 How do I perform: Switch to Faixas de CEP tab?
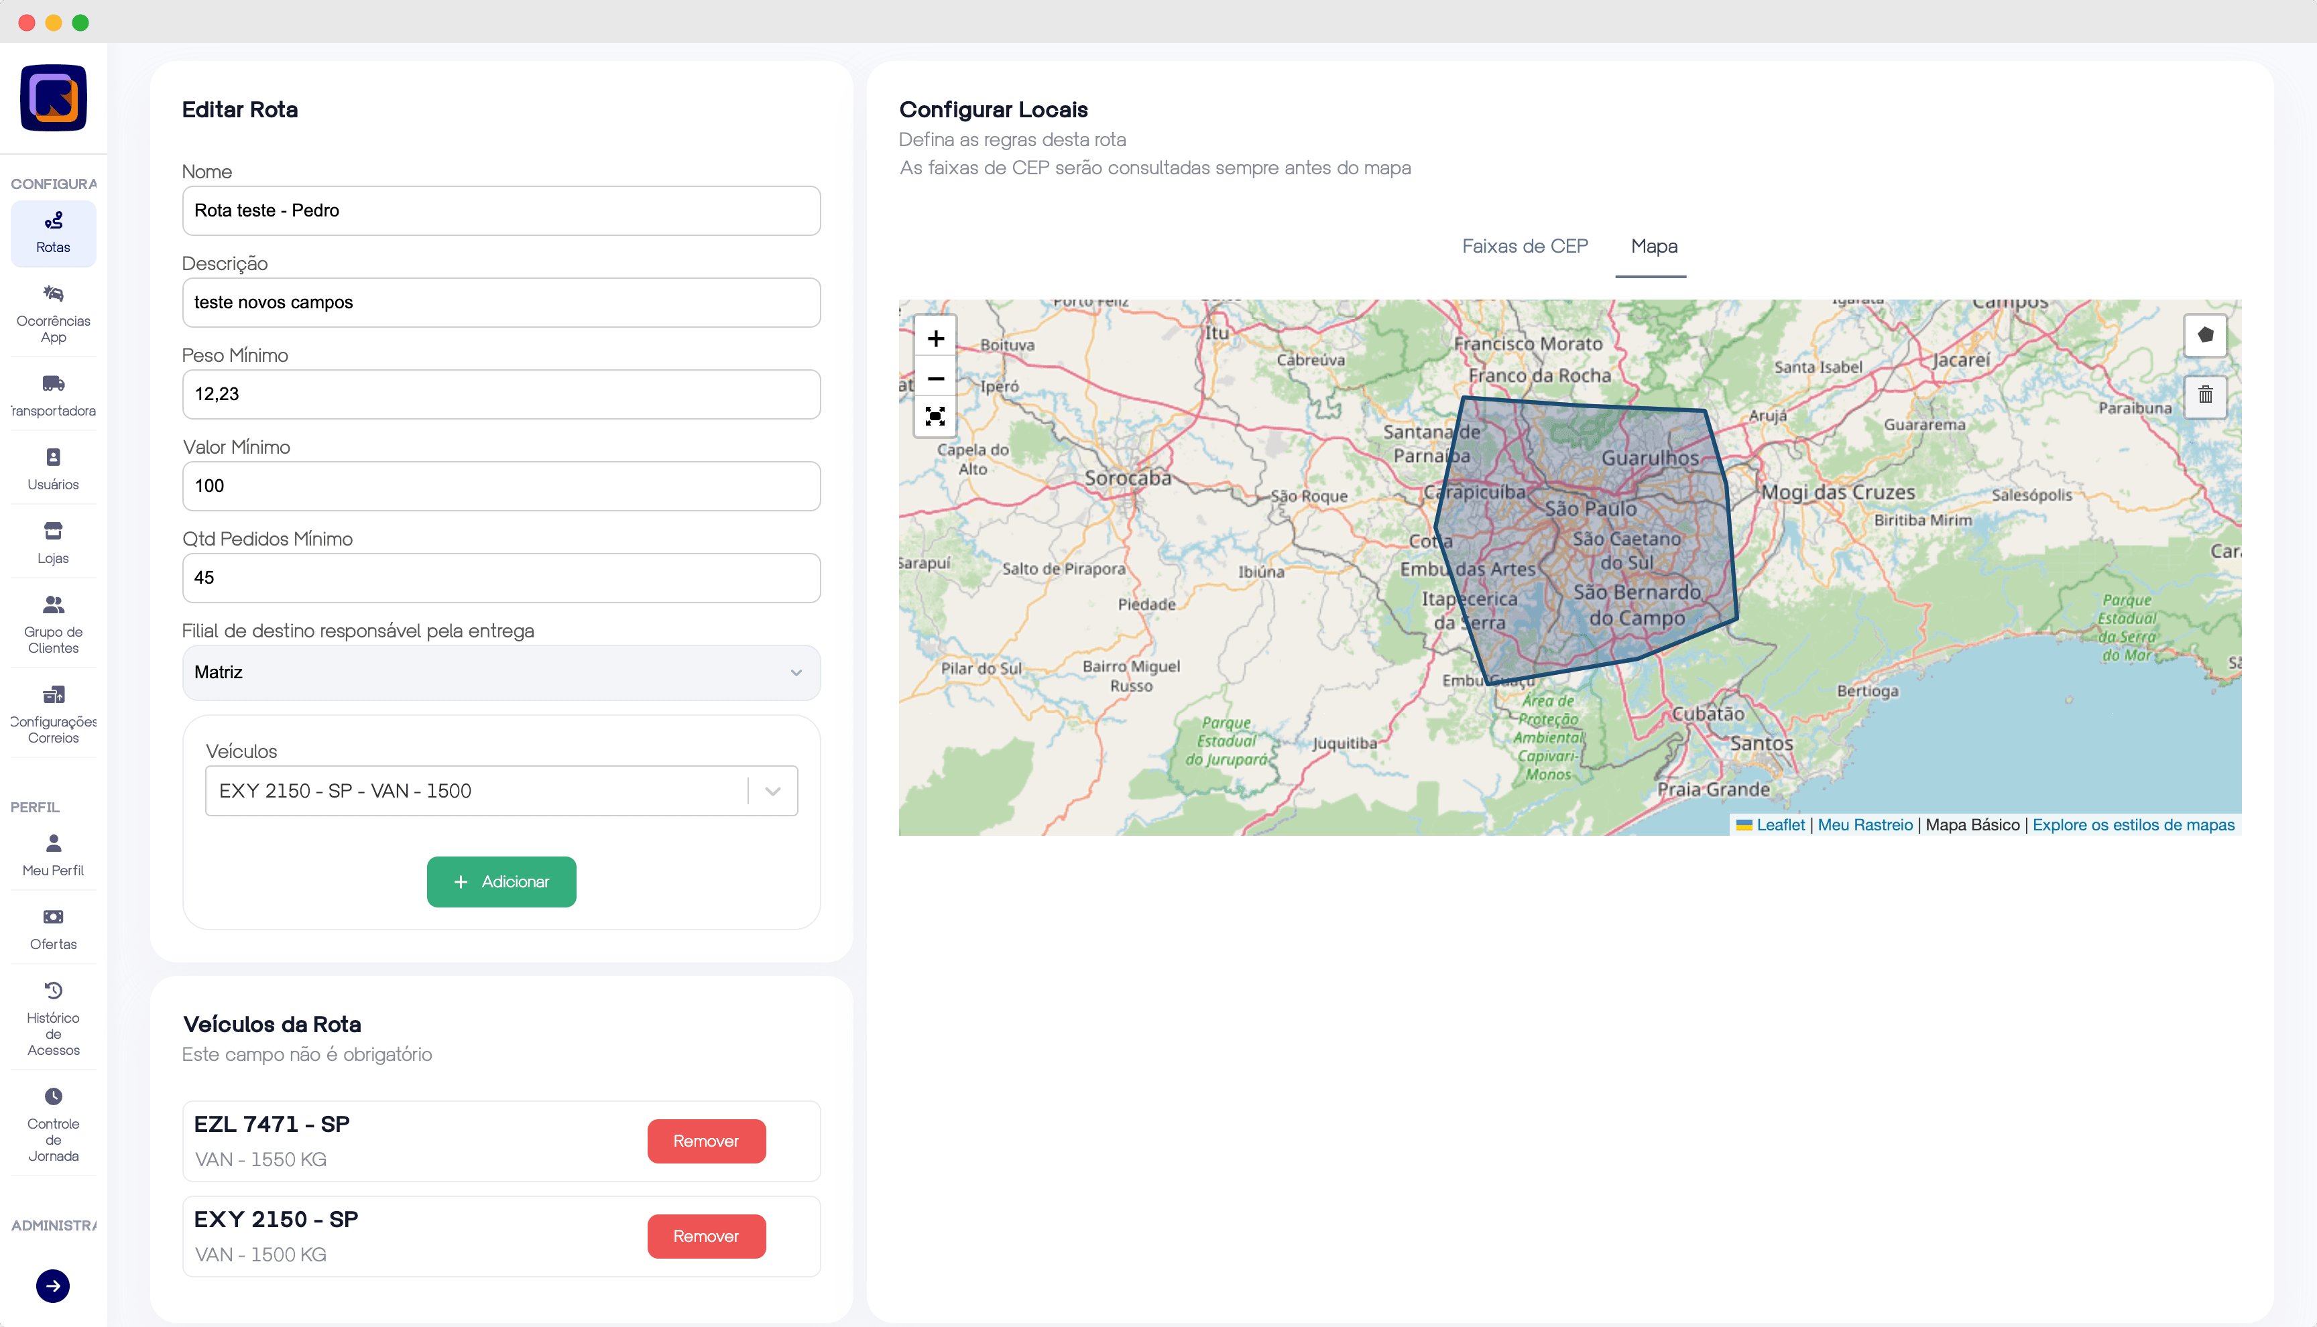pos(1524,246)
